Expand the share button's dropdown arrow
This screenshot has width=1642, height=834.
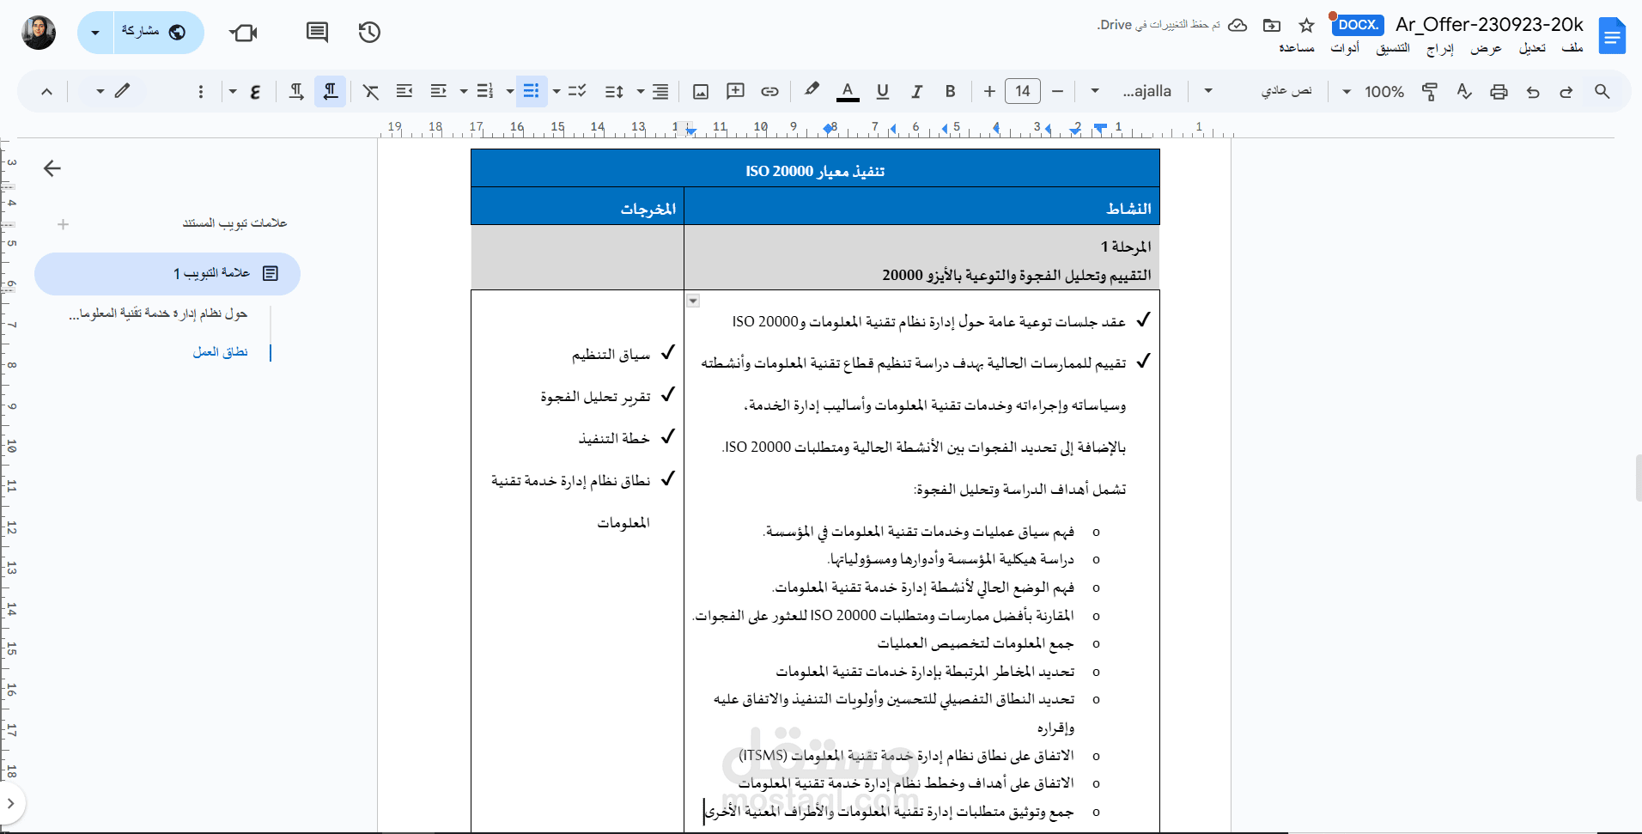(95, 33)
